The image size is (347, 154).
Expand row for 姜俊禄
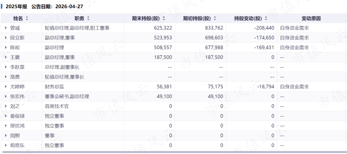6,116
